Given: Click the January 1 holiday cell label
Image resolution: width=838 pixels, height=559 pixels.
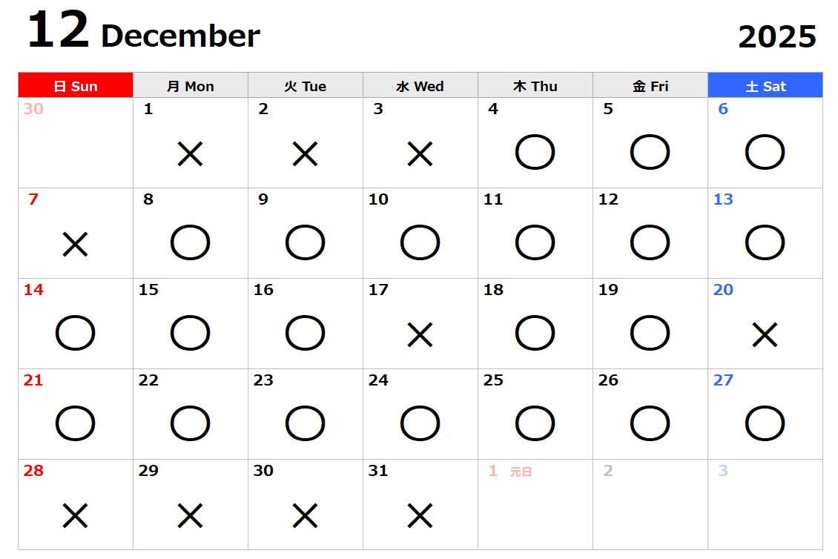Looking at the screenshot, I should [521, 472].
